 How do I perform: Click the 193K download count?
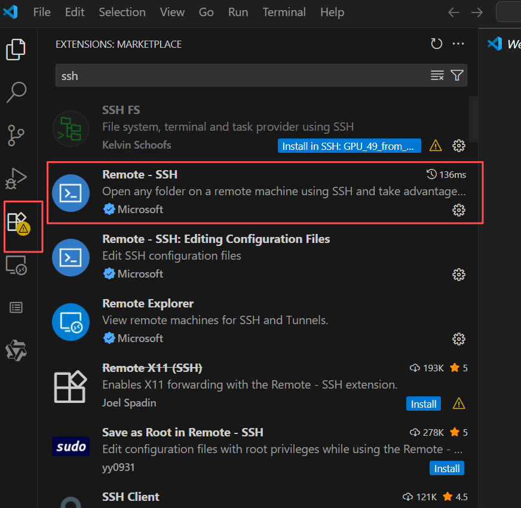point(427,368)
